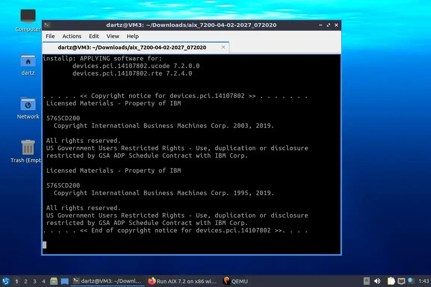Click the terminal icon in title bar
The image size is (431, 287).
(x=47, y=25)
